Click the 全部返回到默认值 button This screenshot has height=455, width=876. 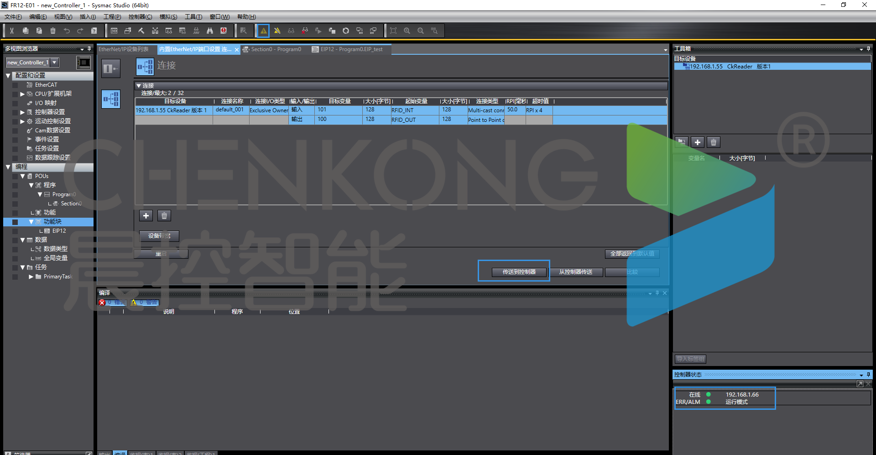point(632,254)
